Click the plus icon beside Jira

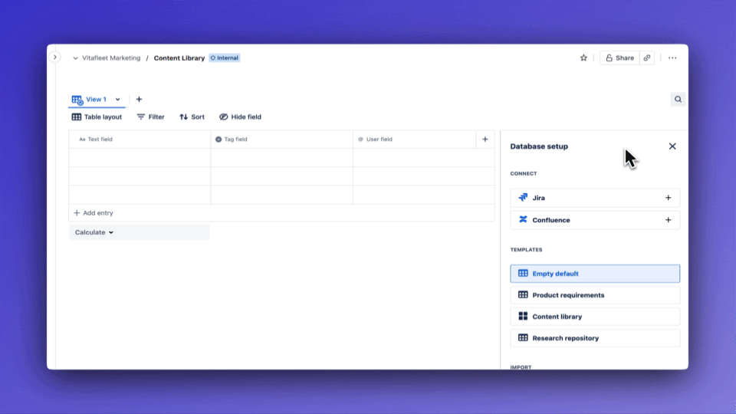668,198
